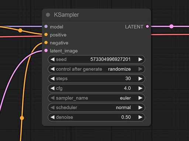
Task: Click the model input socket
Action: pos(46,26)
